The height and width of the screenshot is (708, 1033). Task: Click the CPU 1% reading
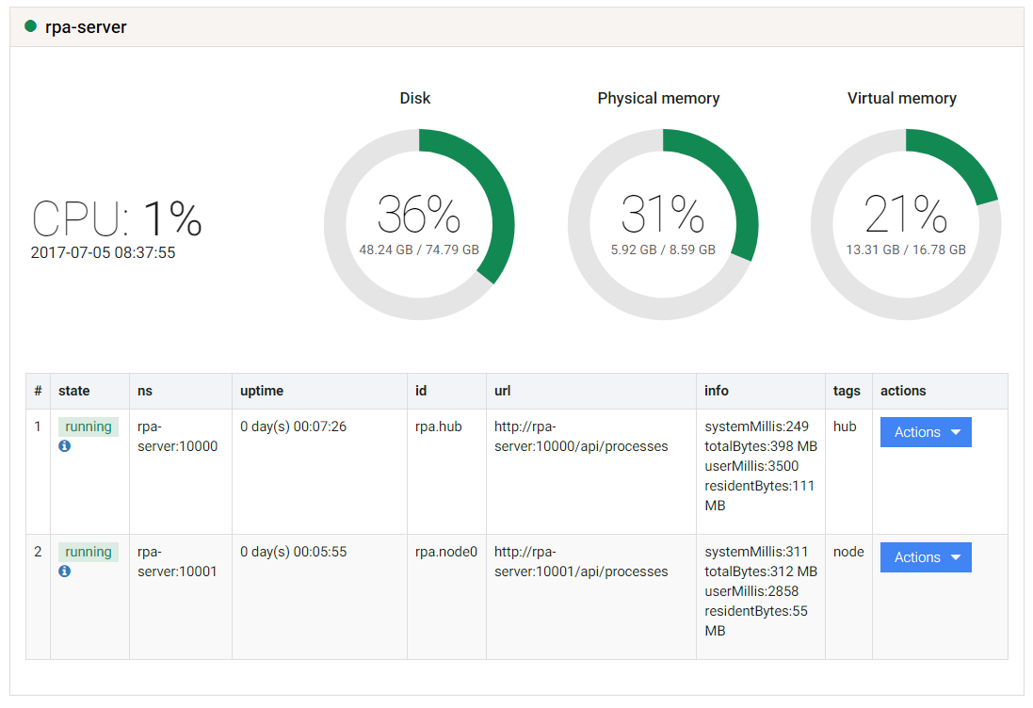(x=118, y=218)
